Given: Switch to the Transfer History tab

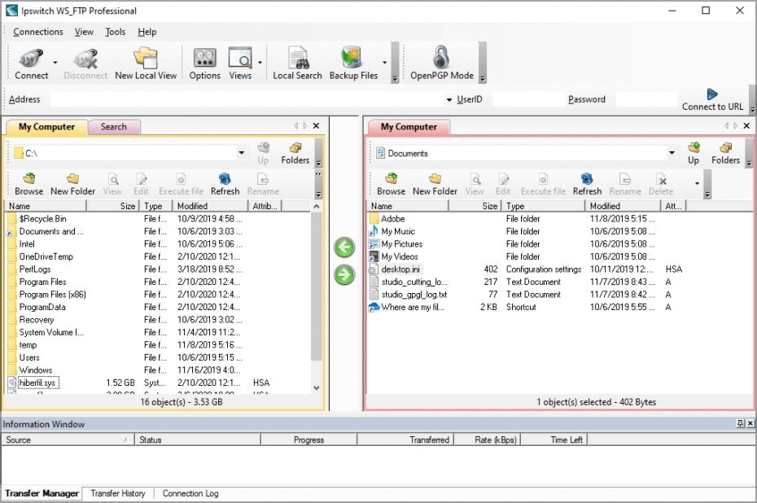Looking at the screenshot, I should (118, 493).
